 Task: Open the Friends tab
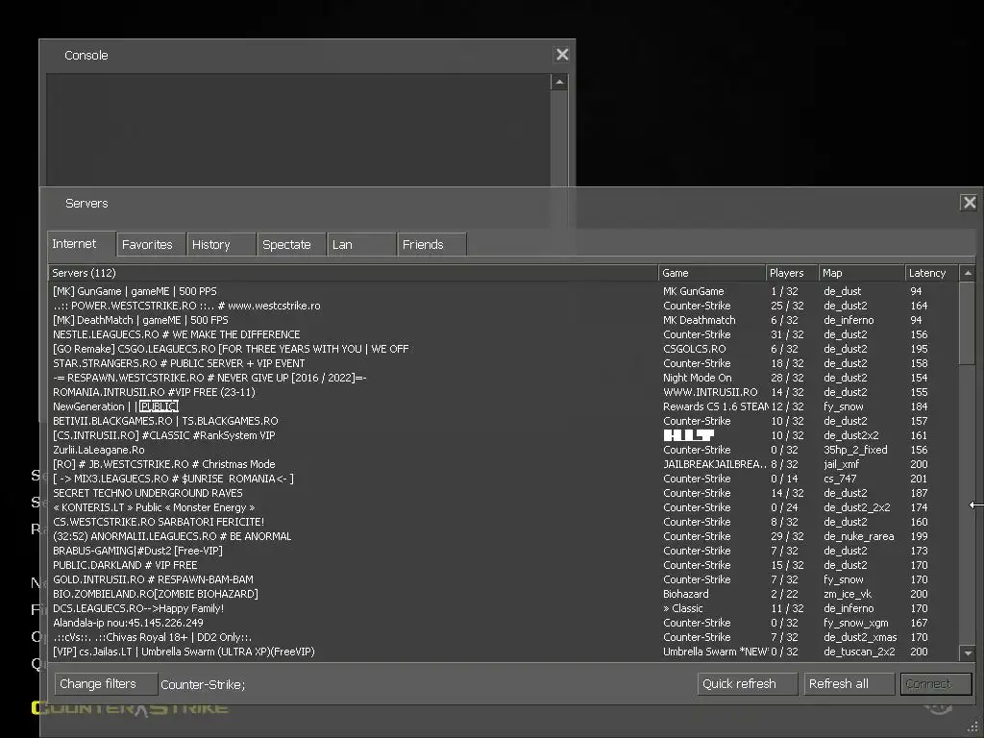pyautogui.click(x=431, y=245)
